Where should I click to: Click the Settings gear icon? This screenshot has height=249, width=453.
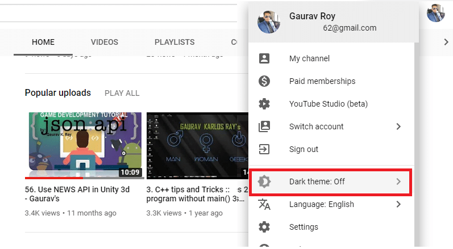(x=264, y=227)
